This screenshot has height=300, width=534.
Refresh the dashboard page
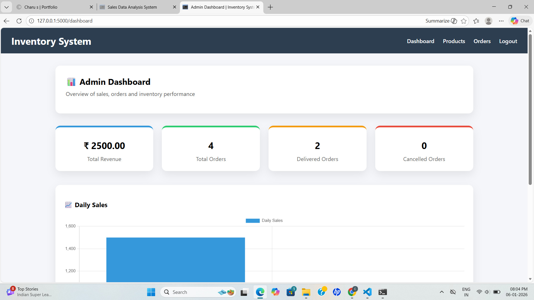19,21
